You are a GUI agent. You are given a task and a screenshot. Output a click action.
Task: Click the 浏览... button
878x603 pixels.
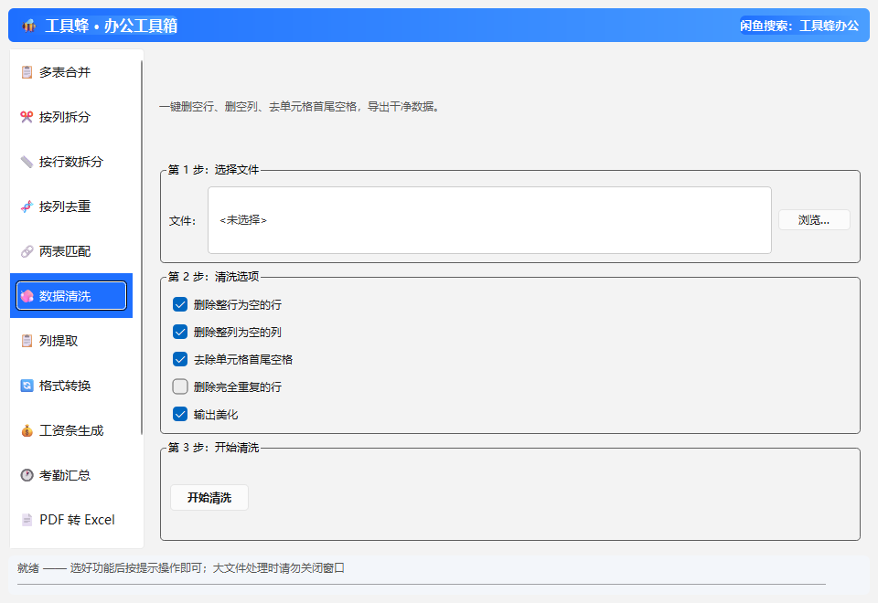(x=814, y=220)
